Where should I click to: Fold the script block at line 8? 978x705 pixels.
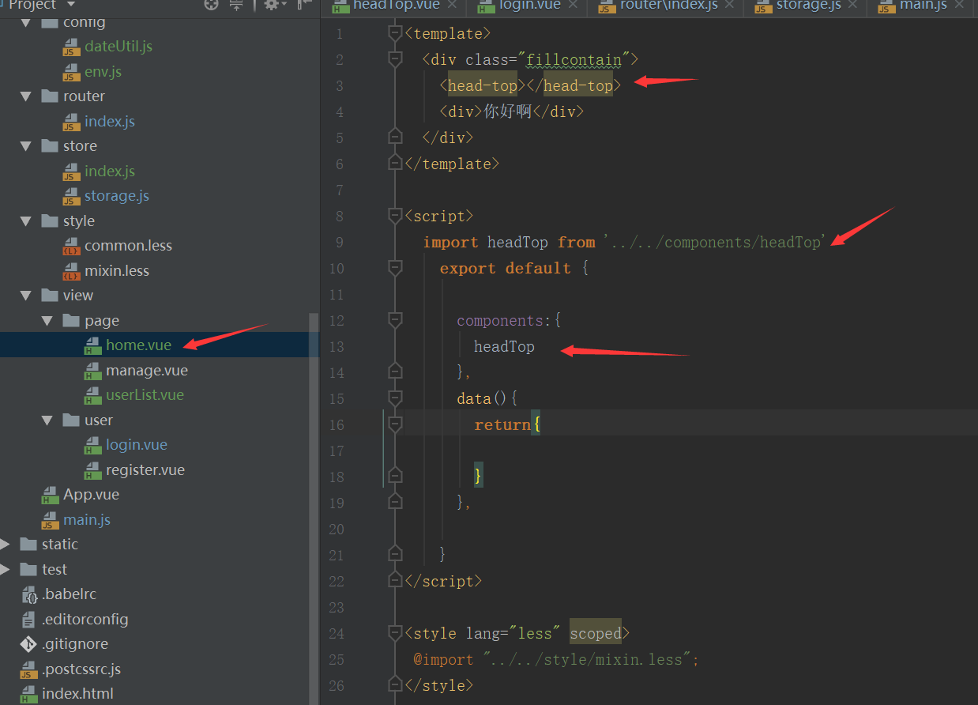(395, 216)
